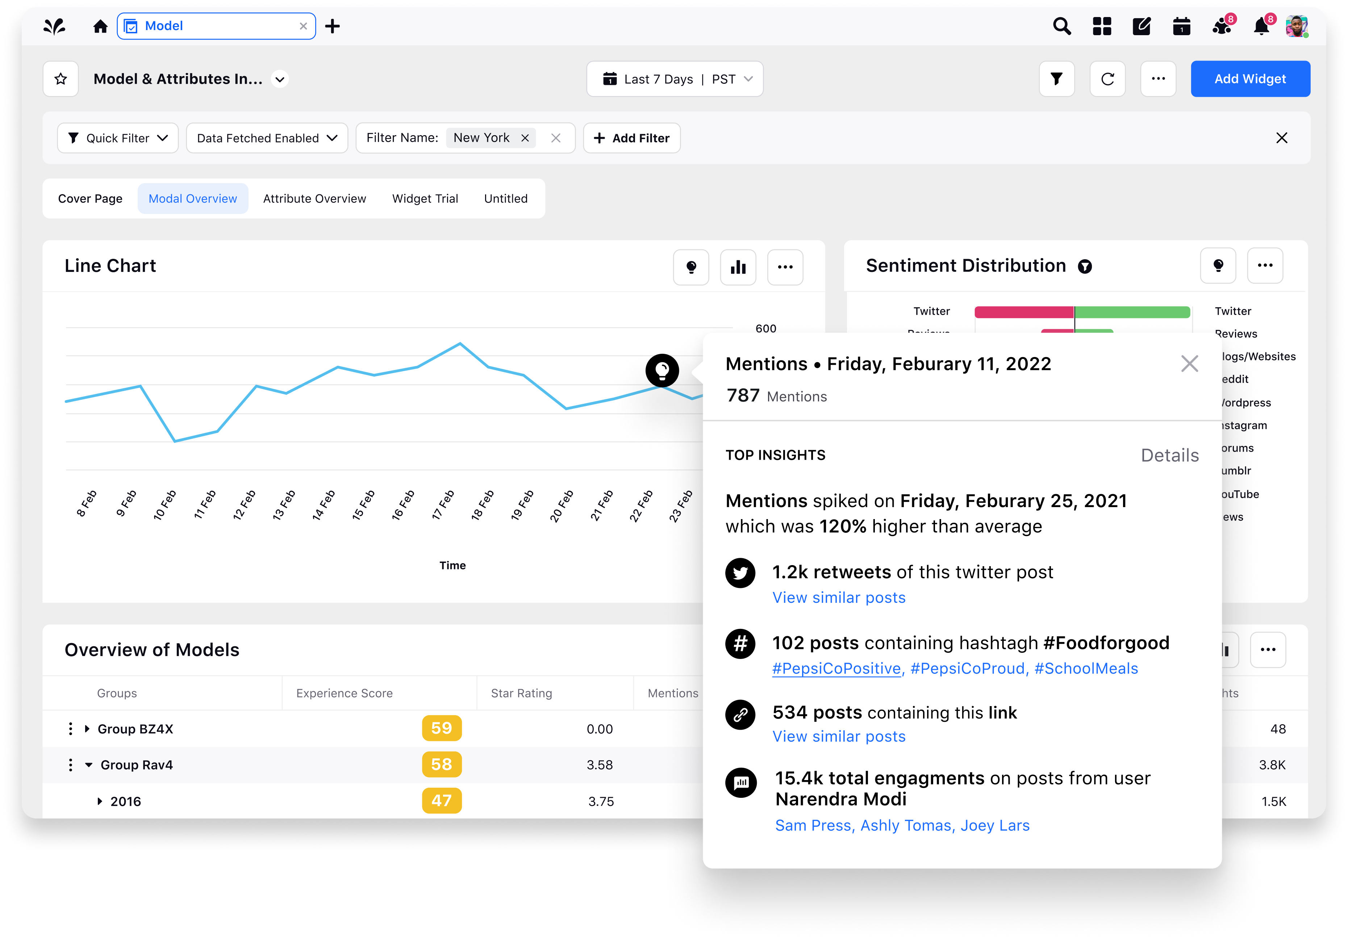Switch Line Chart to bar chart view
1348x941 pixels.
(738, 267)
